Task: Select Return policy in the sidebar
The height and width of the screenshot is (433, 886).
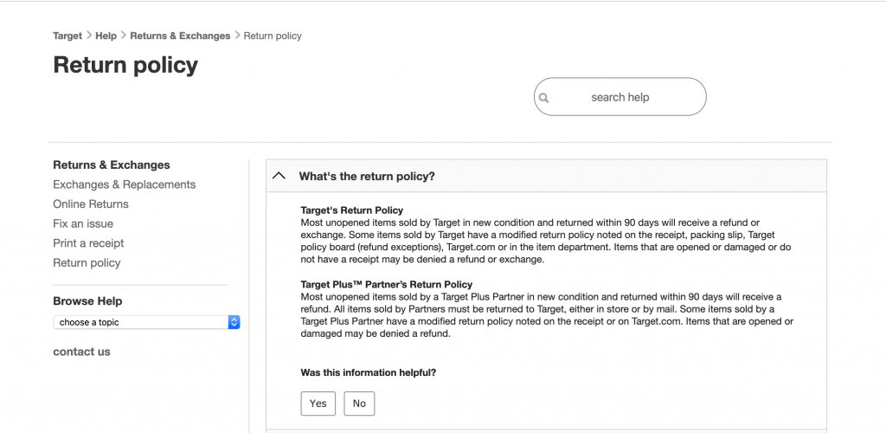Action: click(87, 262)
